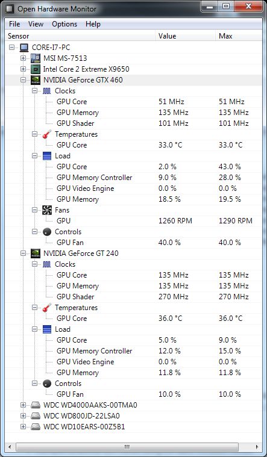The height and width of the screenshot is (457, 267).
Task: Open the Options menu
Action: pos(64,24)
